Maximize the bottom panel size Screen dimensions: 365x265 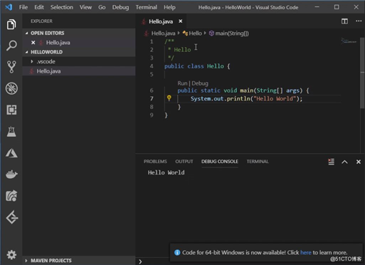344,162
